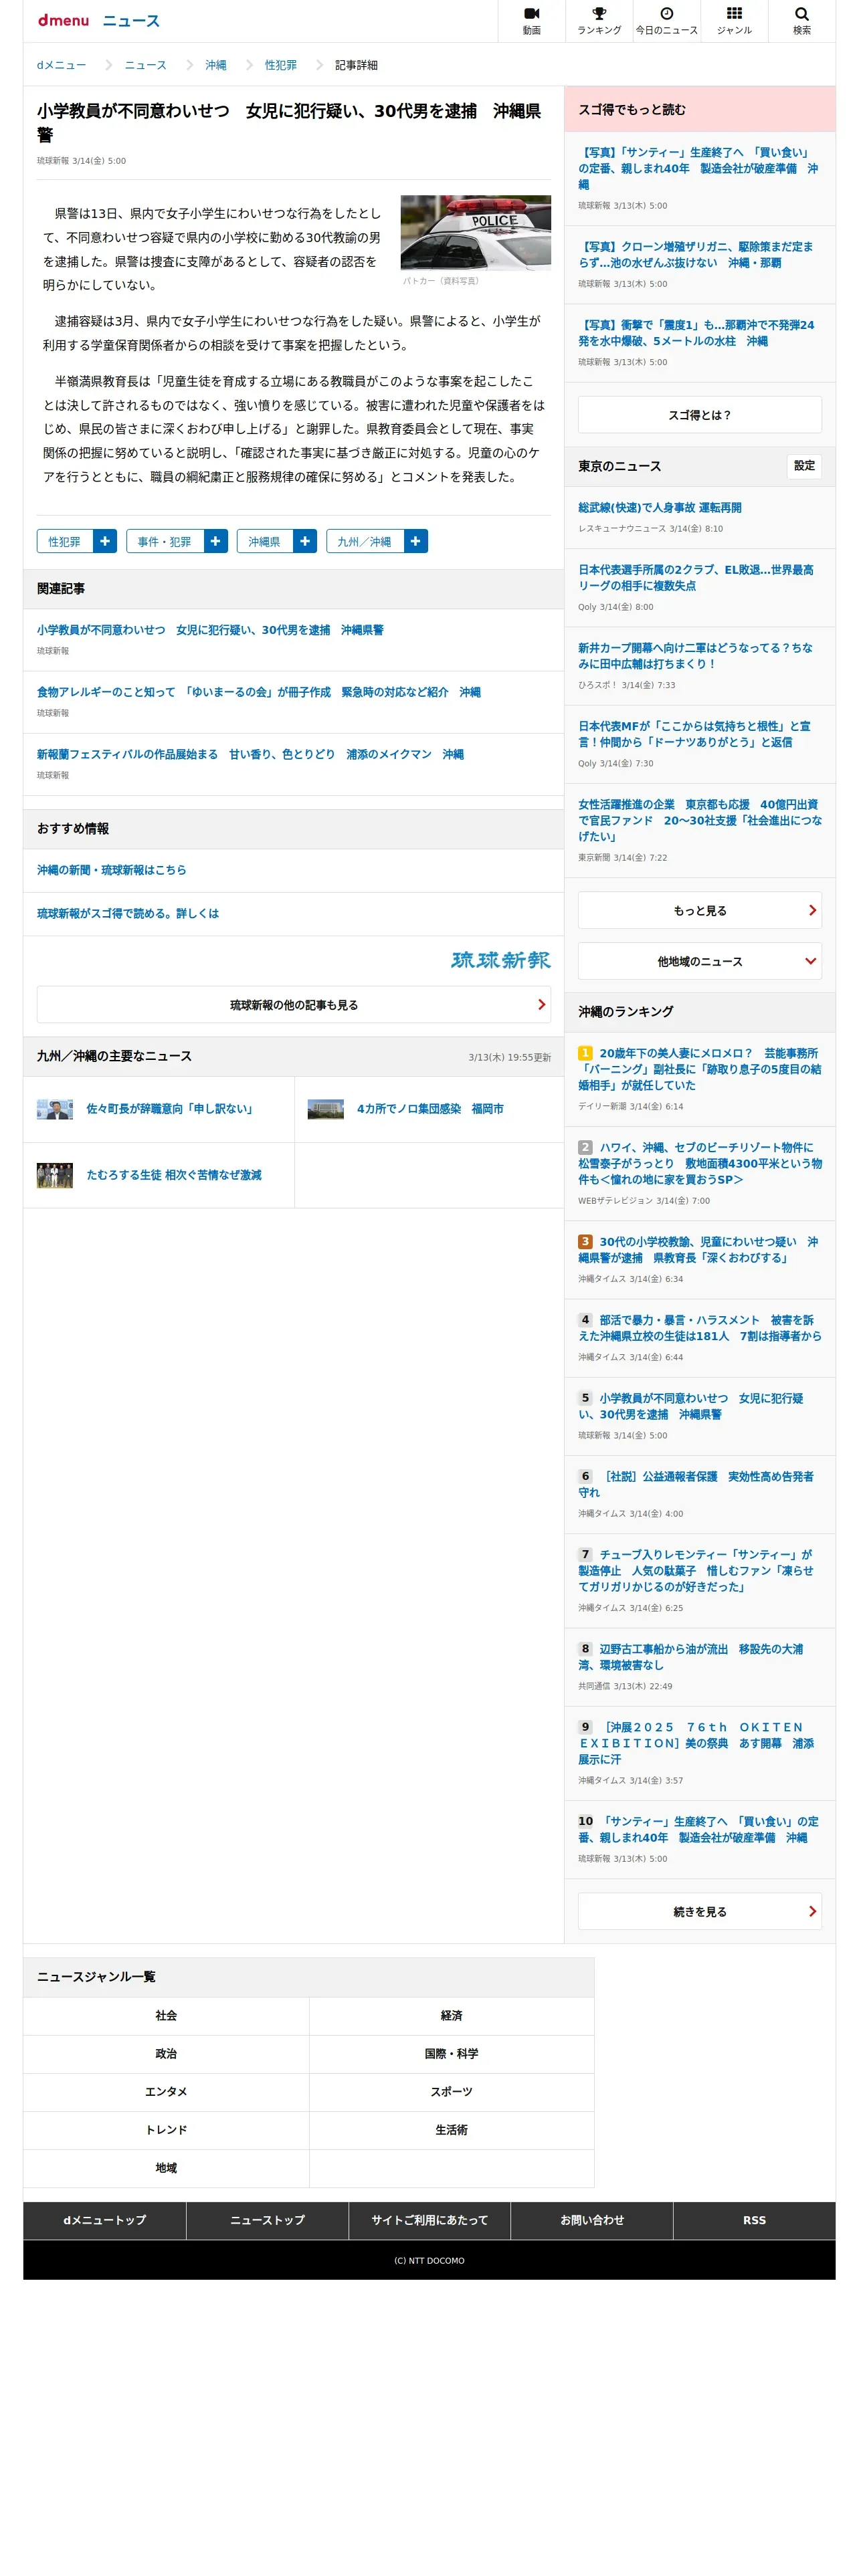
Task: Open ranking item 6 公益通報者保護 article
Action: coord(696,1484)
